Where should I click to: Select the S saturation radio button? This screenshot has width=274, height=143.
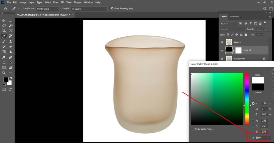[253, 109]
